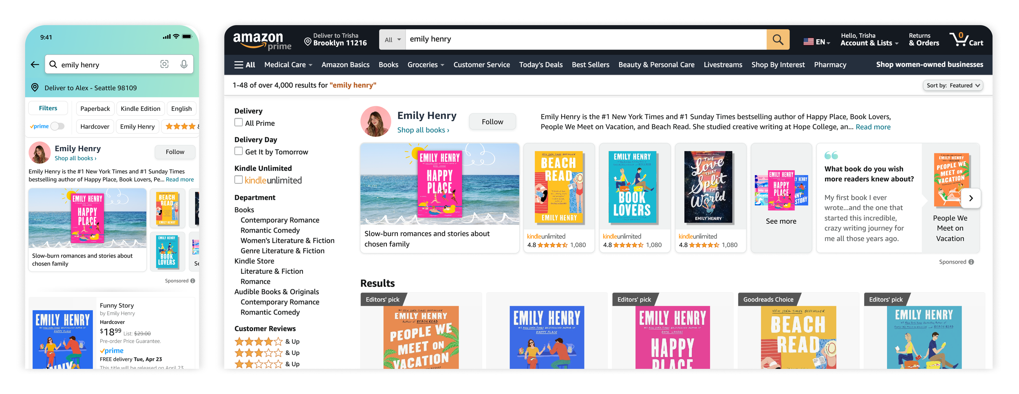
Task: Open Returns & Orders
Action: pos(924,40)
